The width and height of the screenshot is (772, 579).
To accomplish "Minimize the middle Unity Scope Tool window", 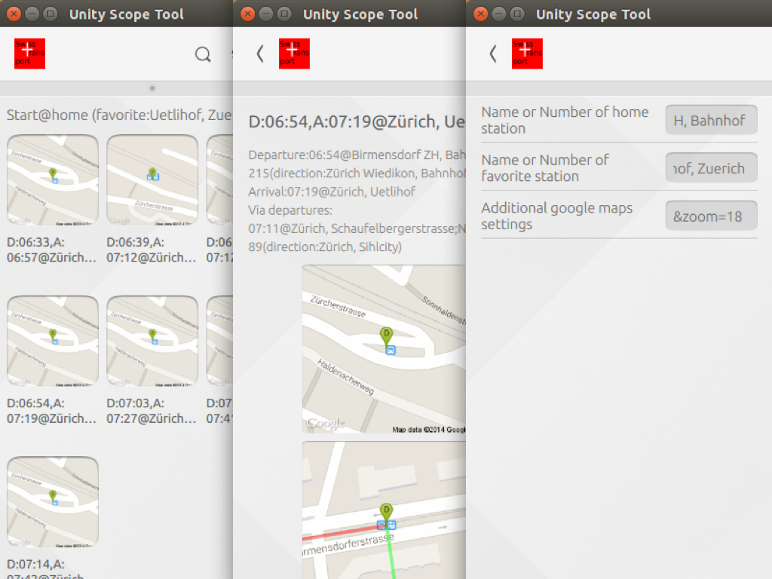I will pyautogui.click(x=266, y=14).
